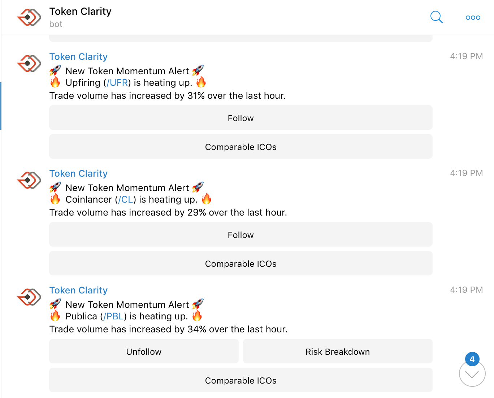Click the Token Clarity sender name on Upfiring alert
The image size is (494, 398).
[78, 57]
